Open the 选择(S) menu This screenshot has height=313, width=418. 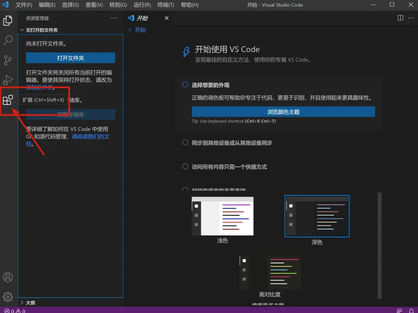[71, 5]
